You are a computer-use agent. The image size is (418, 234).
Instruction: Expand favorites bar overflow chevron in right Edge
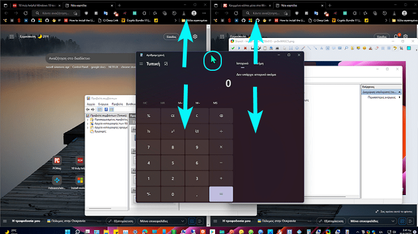tap(386, 21)
